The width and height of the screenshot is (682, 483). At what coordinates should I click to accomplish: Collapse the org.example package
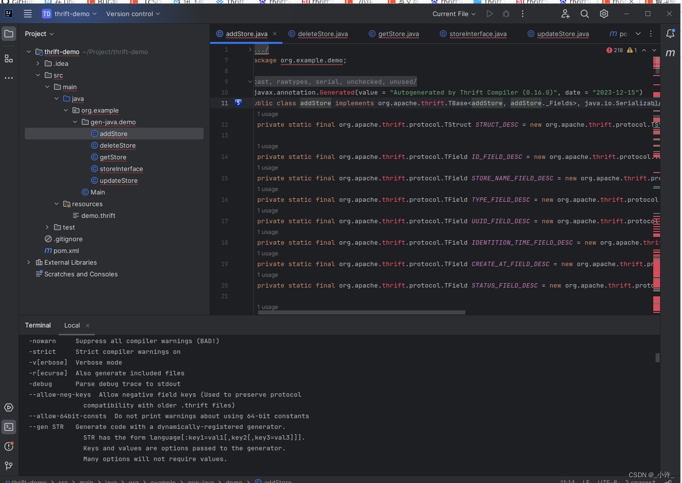pos(66,110)
